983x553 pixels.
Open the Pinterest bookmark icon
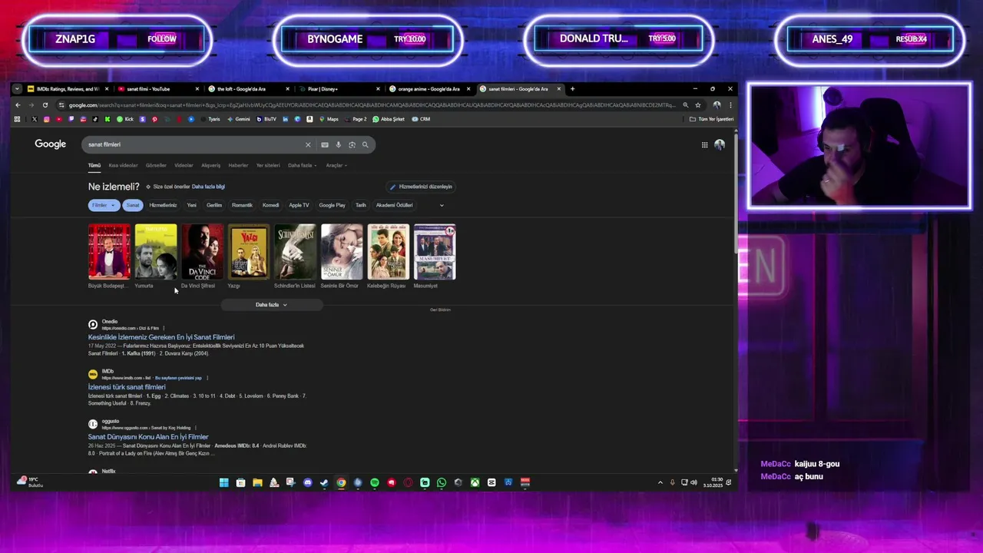point(154,119)
